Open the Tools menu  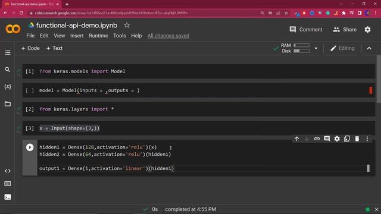point(120,36)
